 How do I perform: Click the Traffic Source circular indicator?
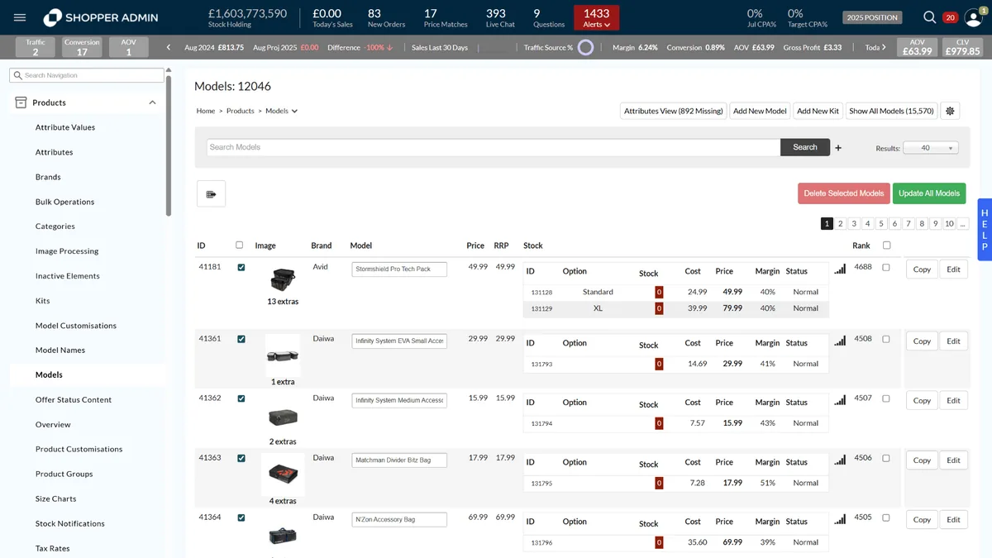(x=585, y=47)
